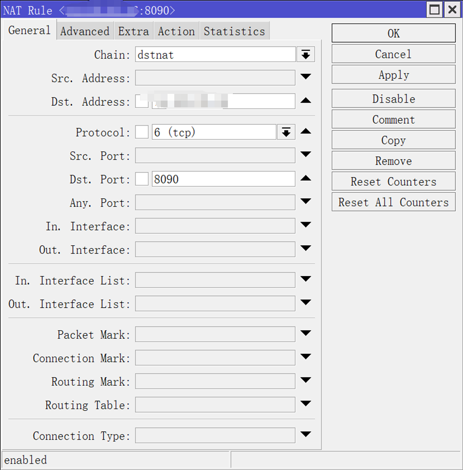
Task: Collapse the Protocol field arrow
Action: [306, 132]
